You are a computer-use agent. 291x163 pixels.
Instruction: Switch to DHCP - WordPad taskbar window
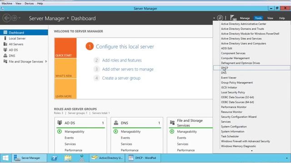click(x=143, y=158)
